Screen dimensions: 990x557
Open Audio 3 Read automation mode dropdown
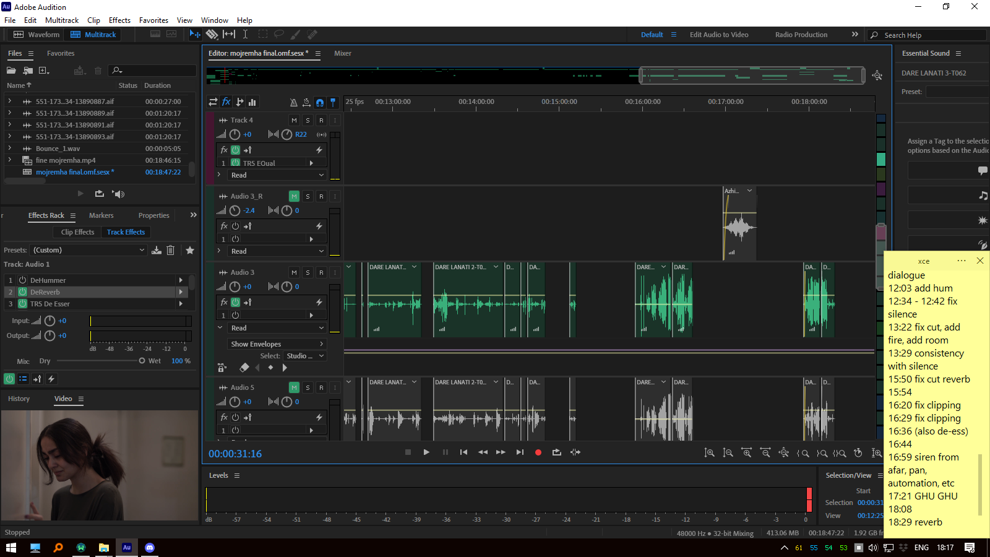point(277,328)
